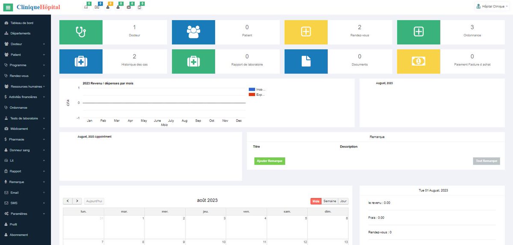
Task: Click the yellow Rendez-vous plus card icon
Action: (306, 32)
